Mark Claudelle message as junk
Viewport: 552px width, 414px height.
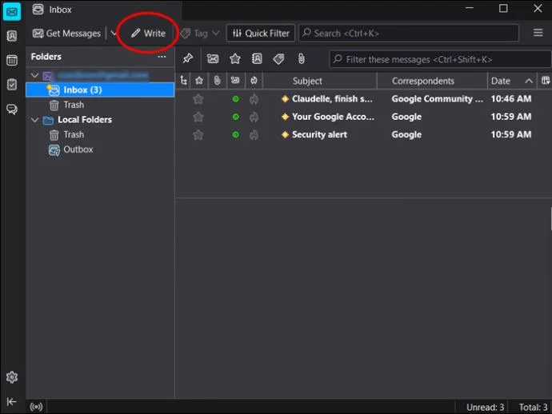pos(254,99)
